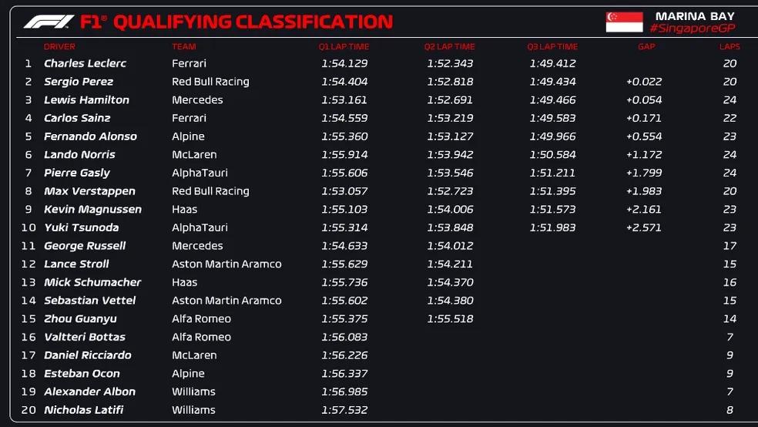The width and height of the screenshot is (758, 427).
Task: Click the DRIVER column header
Action: 60,46
